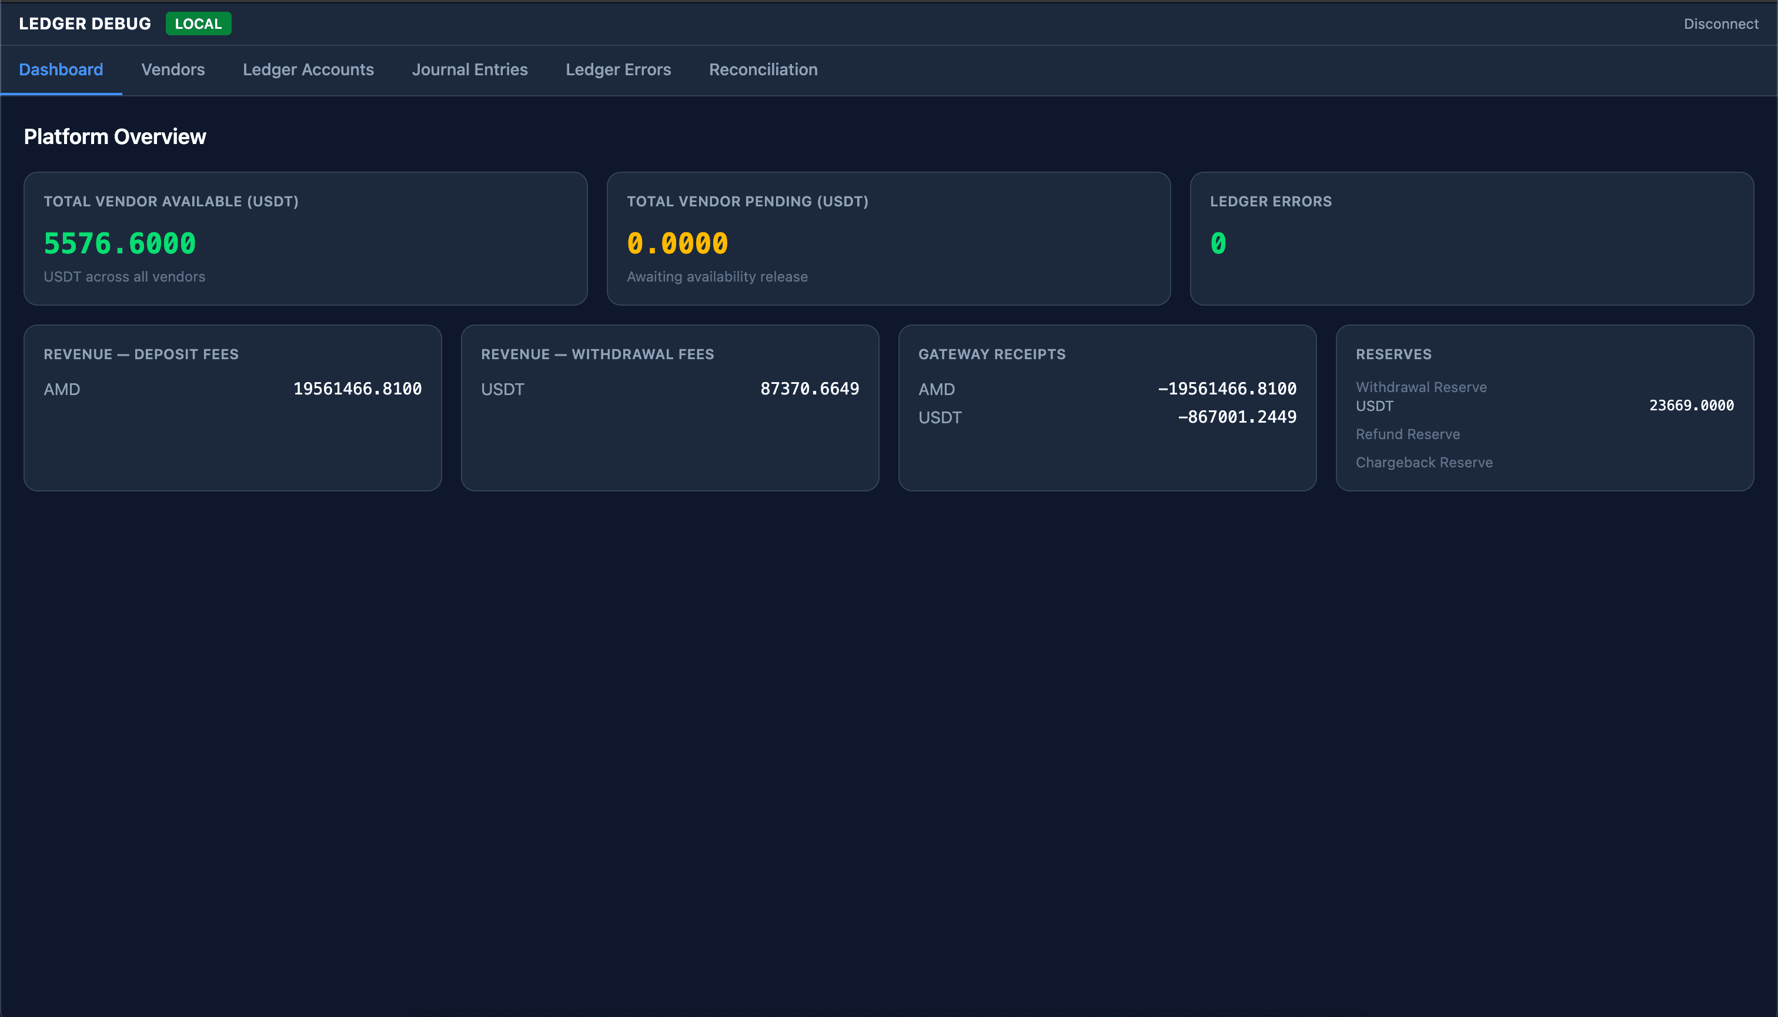
Task: Click AMD label in Deposit Fees card
Action: click(62, 389)
